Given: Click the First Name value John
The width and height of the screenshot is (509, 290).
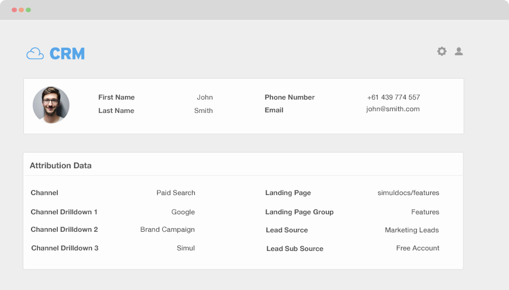Looking at the screenshot, I should 204,97.
